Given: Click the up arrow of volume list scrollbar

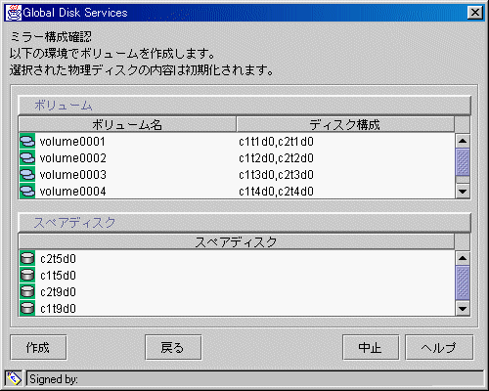Looking at the screenshot, I should click(463, 141).
